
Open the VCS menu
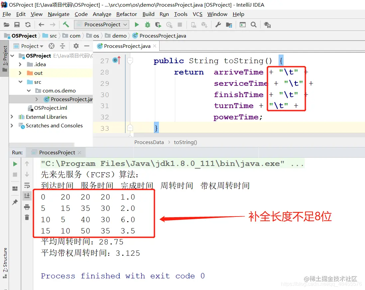tap(197, 14)
